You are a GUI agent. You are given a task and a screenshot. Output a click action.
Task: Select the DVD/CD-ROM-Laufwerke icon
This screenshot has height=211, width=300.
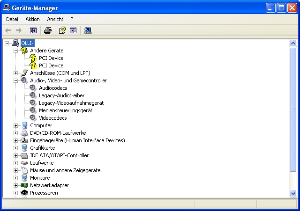(x=24, y=133)
